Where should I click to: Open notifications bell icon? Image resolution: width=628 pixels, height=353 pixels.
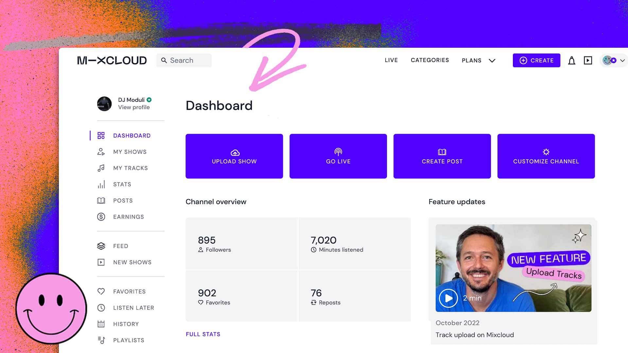coord(571,60)
